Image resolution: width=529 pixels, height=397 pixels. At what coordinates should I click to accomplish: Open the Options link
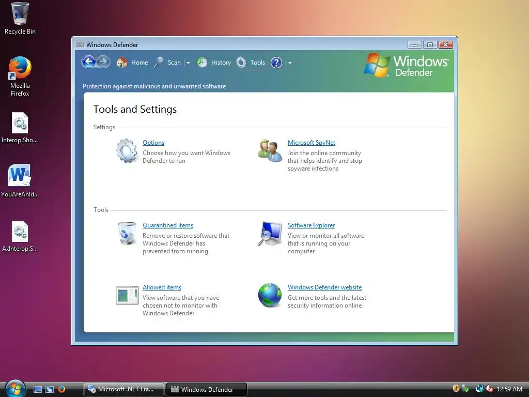tap(153, 143)
